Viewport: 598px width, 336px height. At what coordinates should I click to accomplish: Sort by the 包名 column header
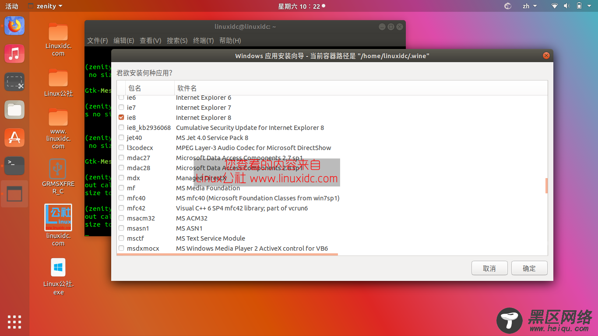click(150, 88)
